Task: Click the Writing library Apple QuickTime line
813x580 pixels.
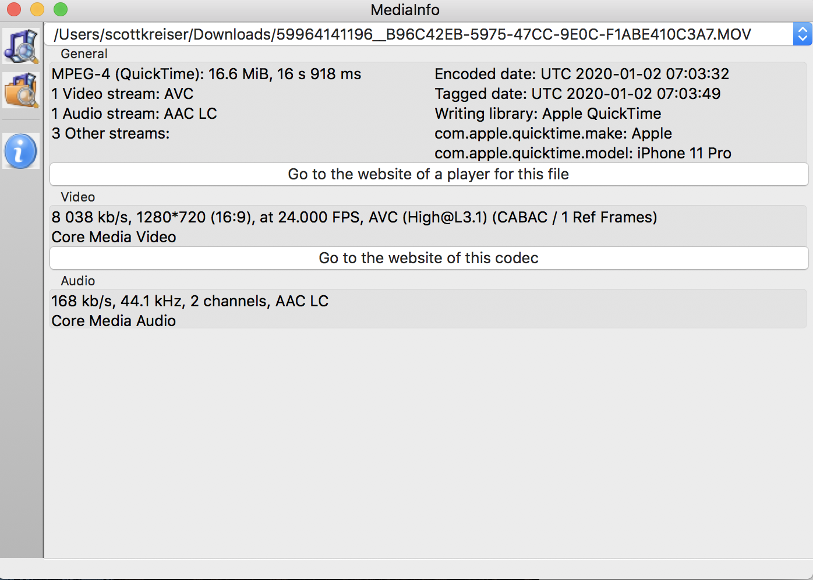Action: [548, 114]
